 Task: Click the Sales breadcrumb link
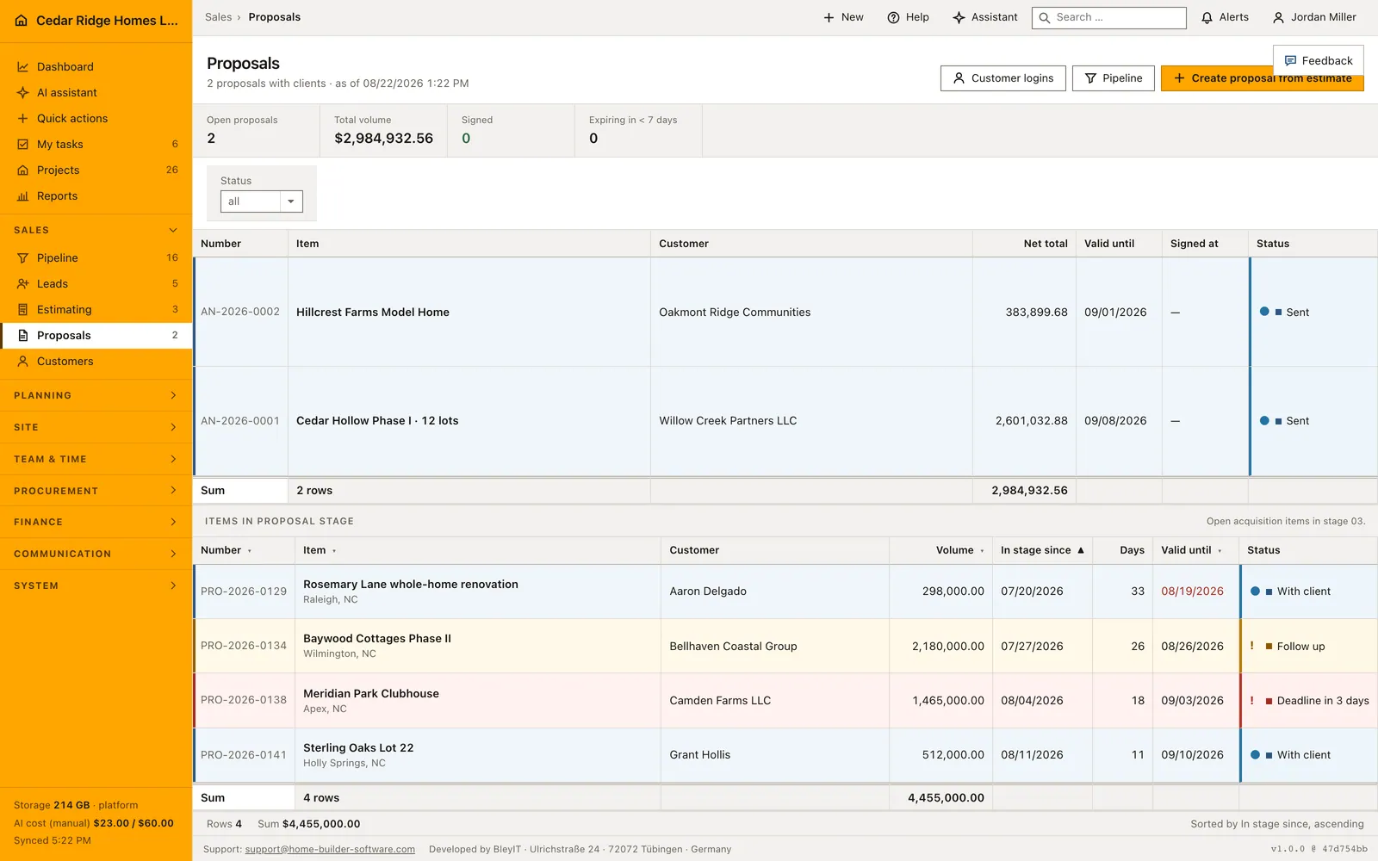pos(218,17)
